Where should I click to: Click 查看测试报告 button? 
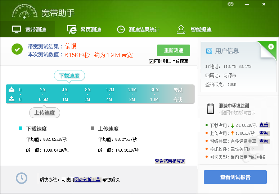(235, 177)
